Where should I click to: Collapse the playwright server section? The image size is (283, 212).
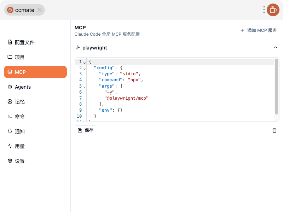275,48
